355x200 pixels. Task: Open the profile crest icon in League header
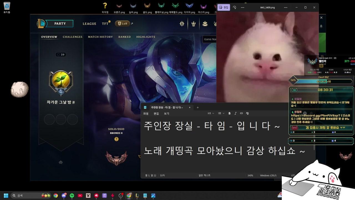pyautogui.click(x=194, y=24)
